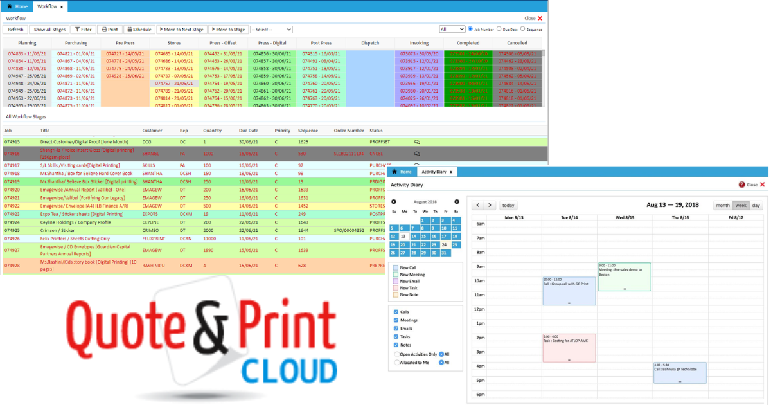
Task: Click the next month arrow on August 2018 calendar
Action: tap(457, 202)
